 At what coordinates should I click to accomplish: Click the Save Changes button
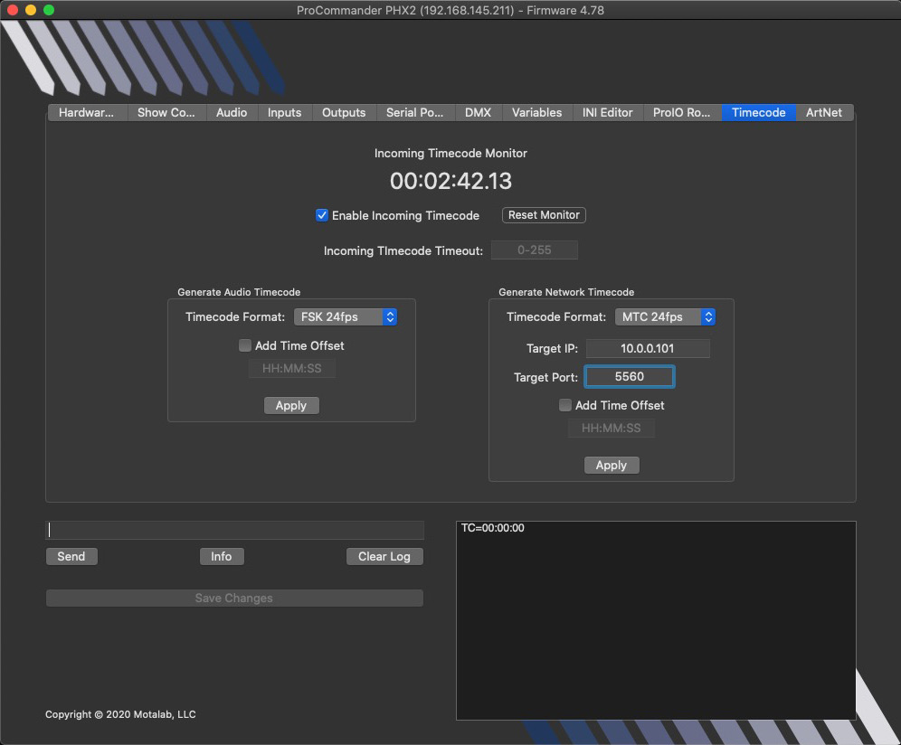pos(234,598)
